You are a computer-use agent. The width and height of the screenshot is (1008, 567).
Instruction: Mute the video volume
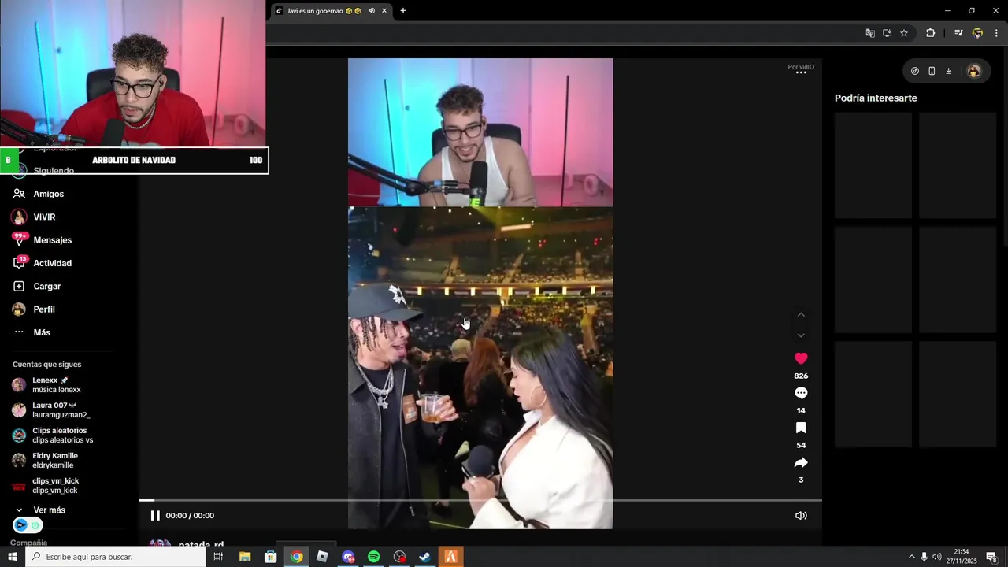point(801,516)
